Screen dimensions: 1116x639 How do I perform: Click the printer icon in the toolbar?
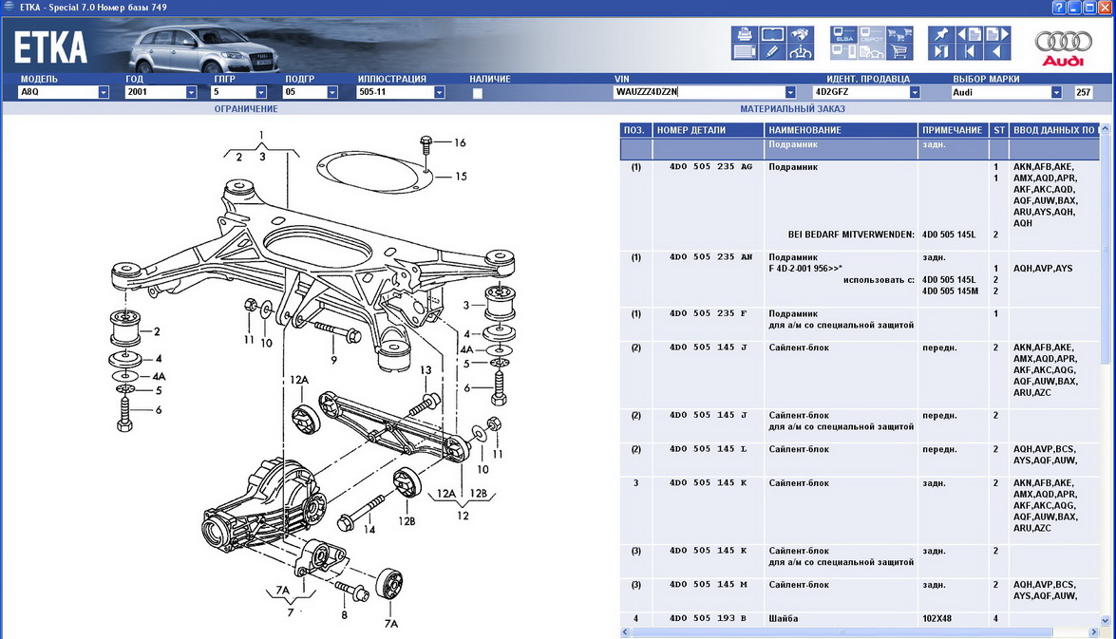(x=744, y=35)
